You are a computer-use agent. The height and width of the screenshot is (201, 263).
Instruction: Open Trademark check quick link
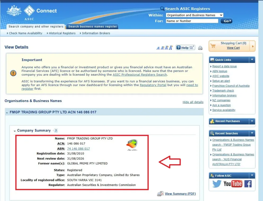click(223, 90)
